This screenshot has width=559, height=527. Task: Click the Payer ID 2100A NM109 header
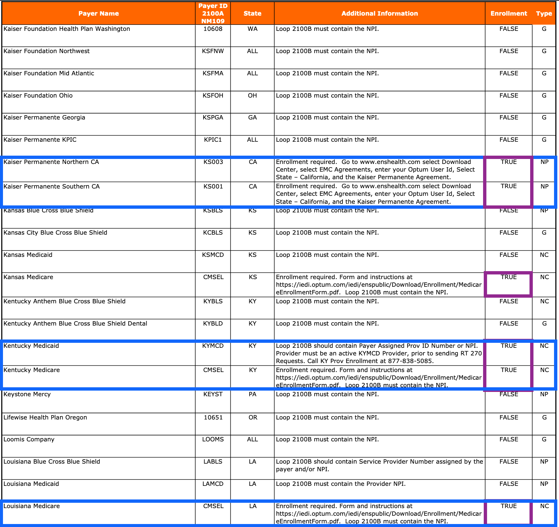(x=213, y=14)
